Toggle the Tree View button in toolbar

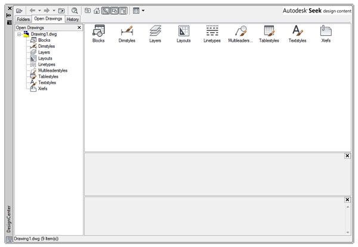tap(106, 11)
